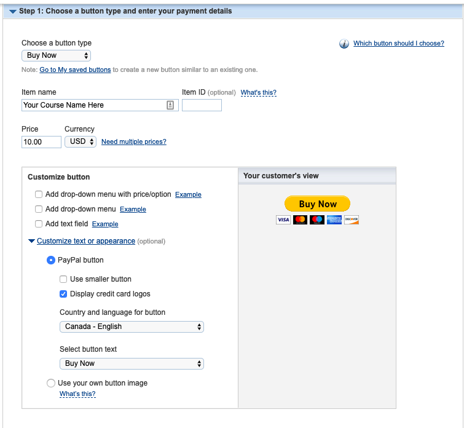Open Example link for Add drop-down menu
The image size is (464, 428).
pos(133,210)
